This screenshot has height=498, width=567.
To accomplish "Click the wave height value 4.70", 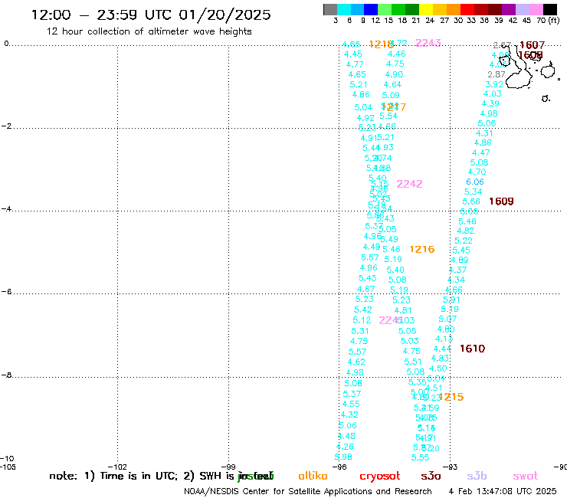I will [477, 172].
